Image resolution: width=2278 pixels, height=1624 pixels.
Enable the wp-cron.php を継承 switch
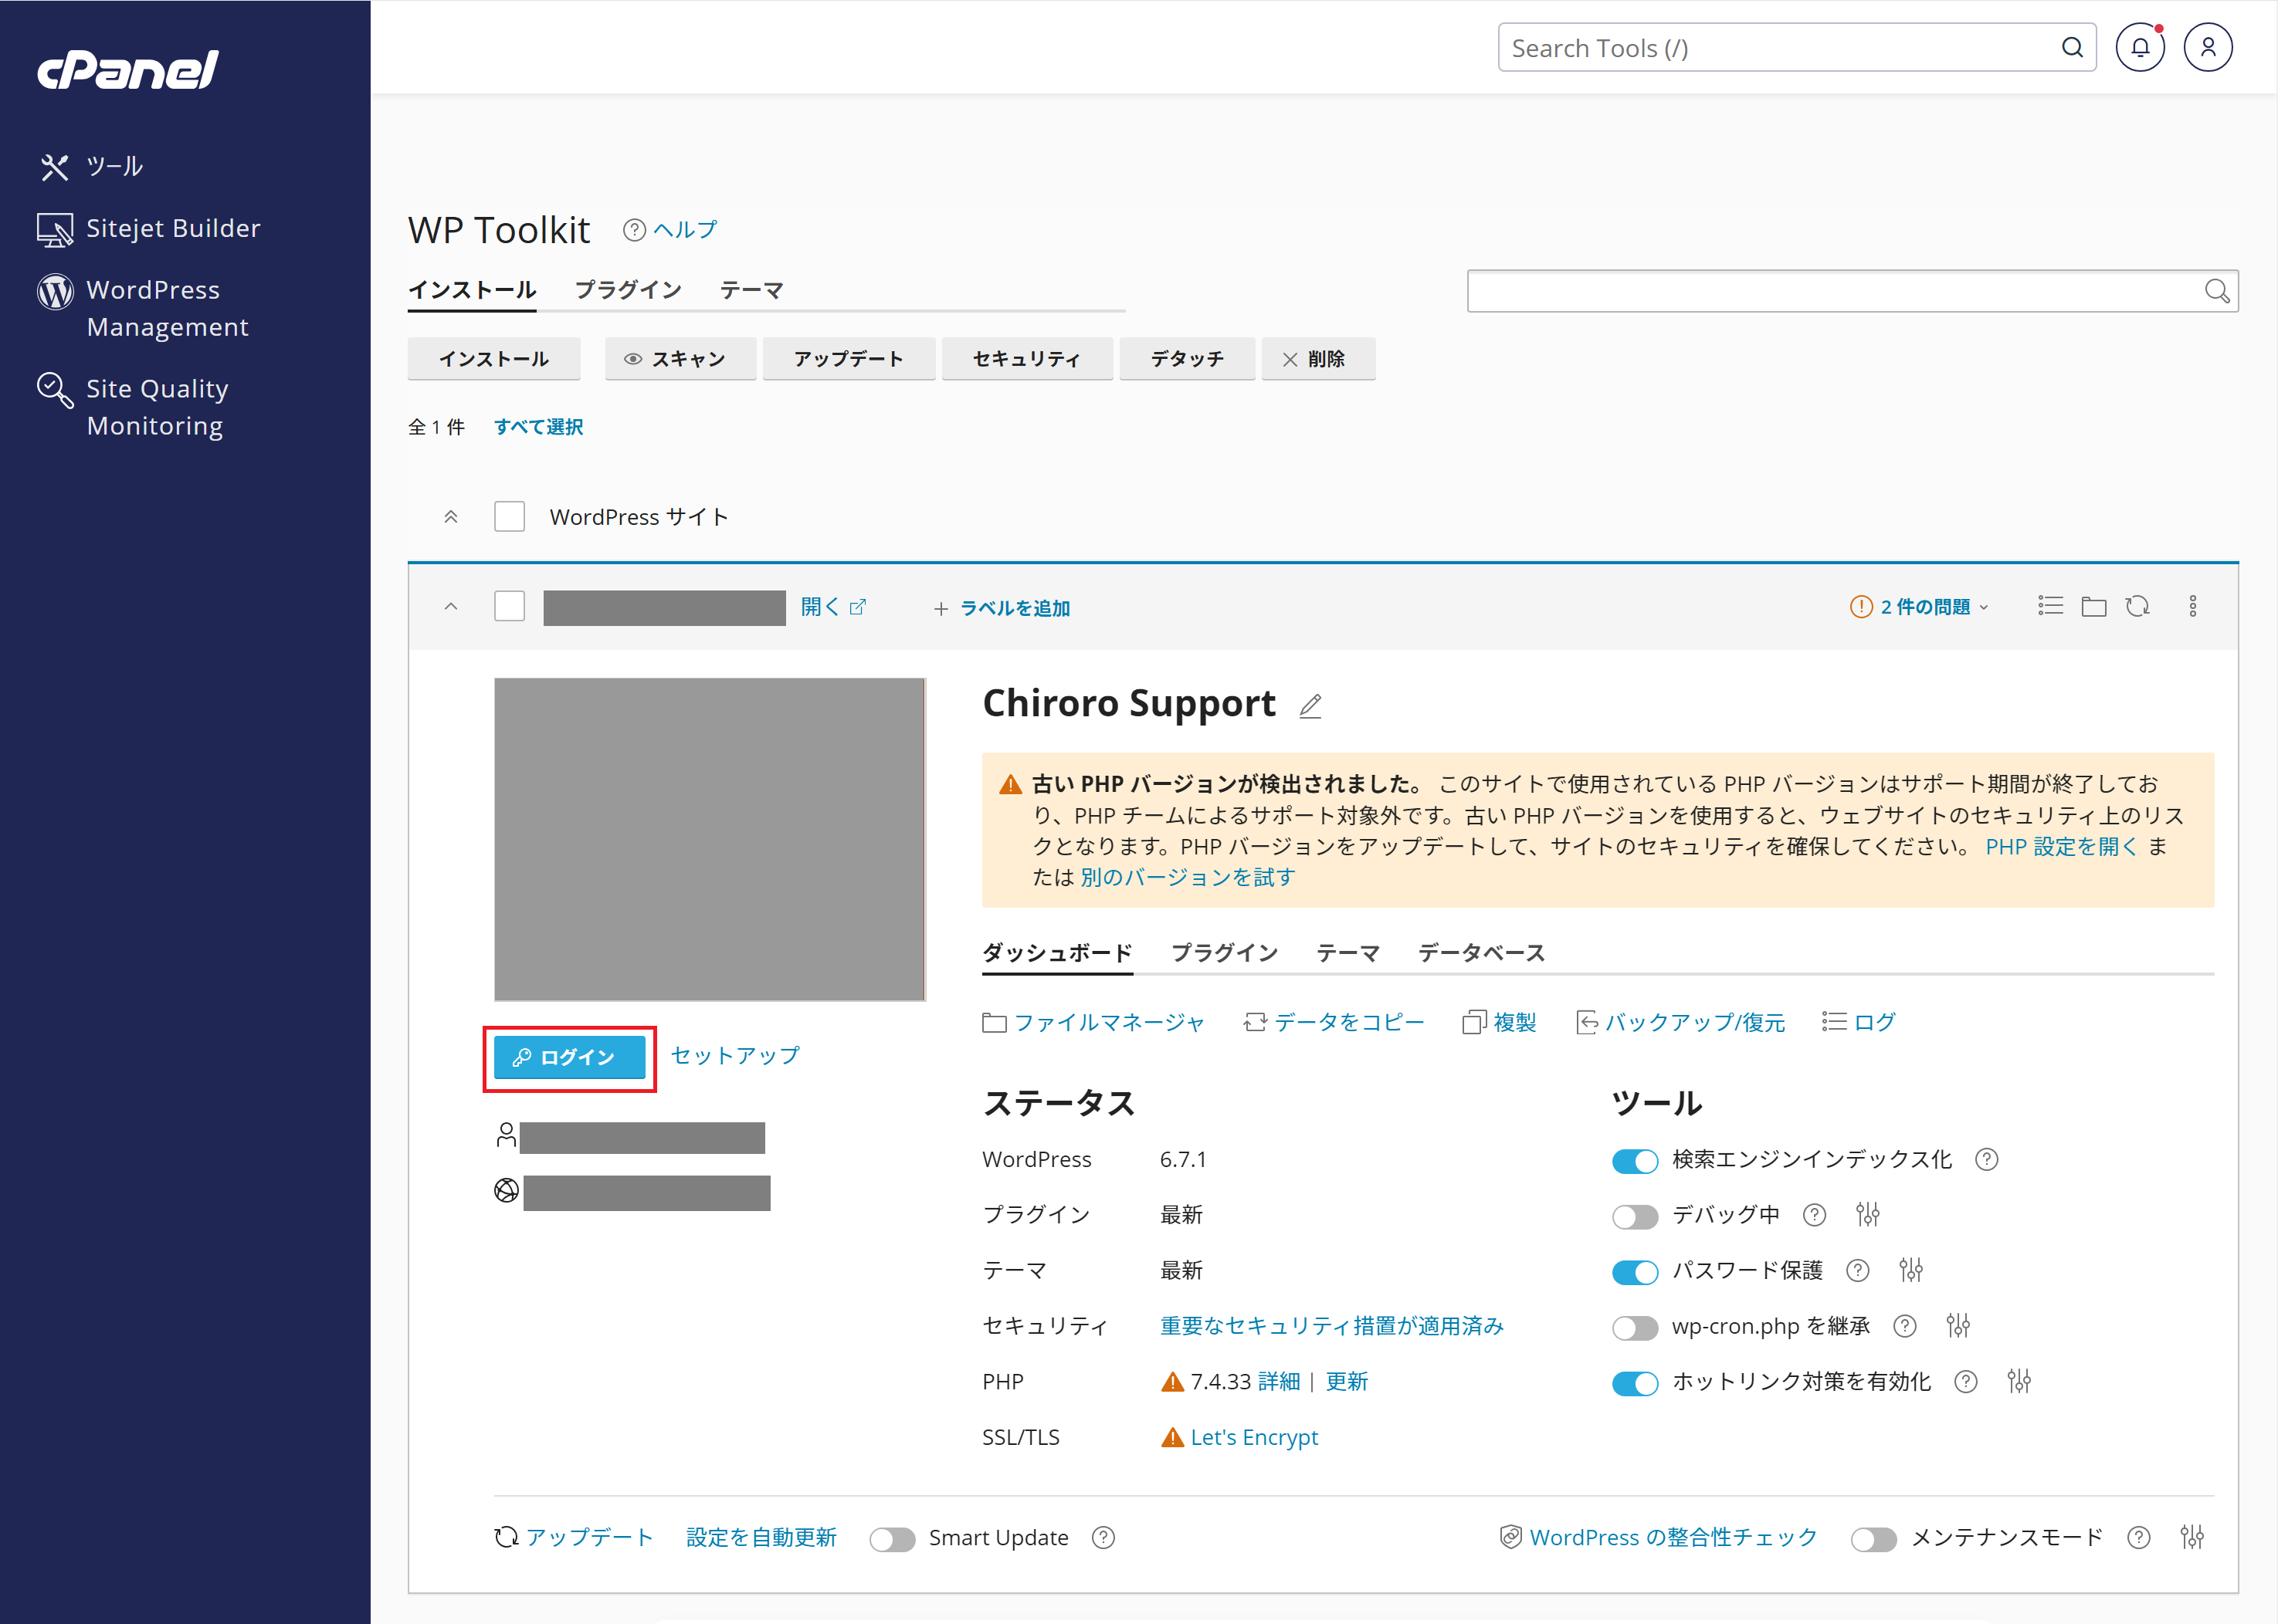tap(1635, 1327)
